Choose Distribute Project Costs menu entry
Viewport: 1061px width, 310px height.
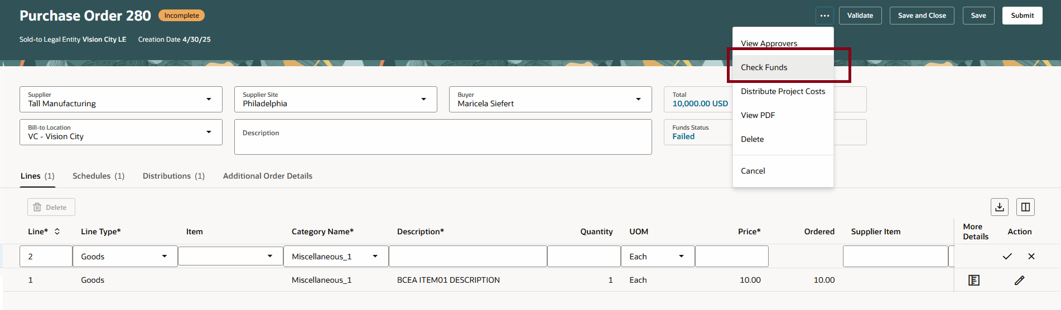[x=783, y=91]
